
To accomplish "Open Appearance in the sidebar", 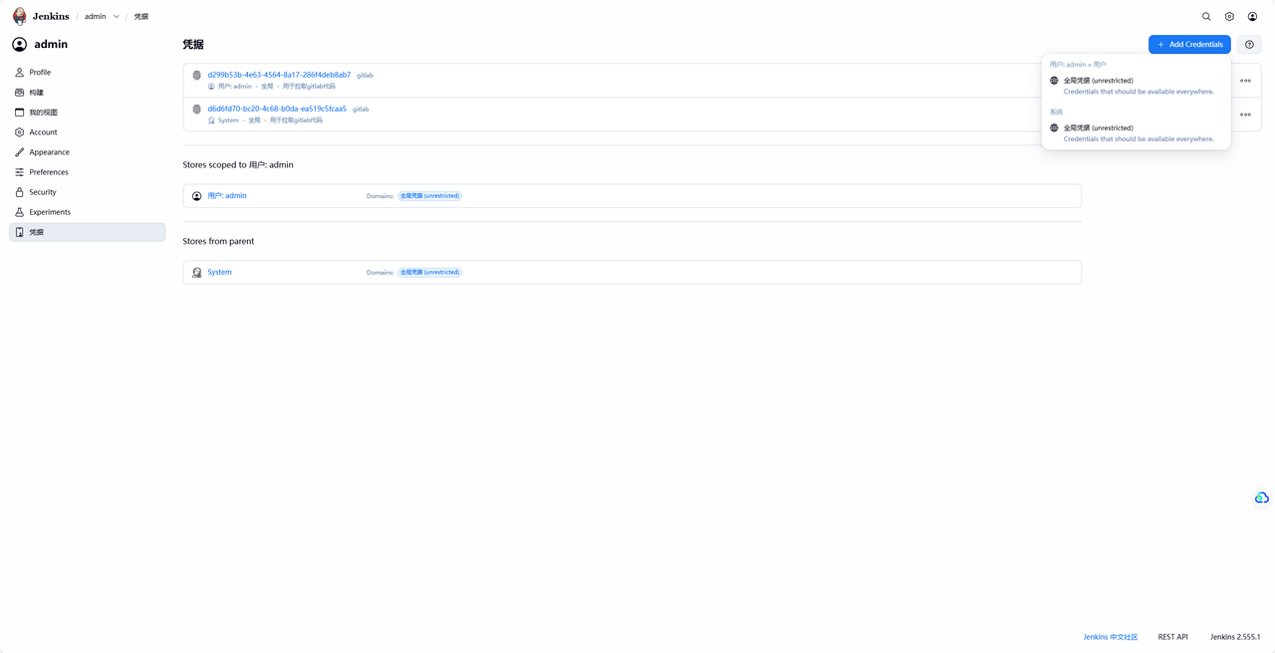I will coord(88,152).
